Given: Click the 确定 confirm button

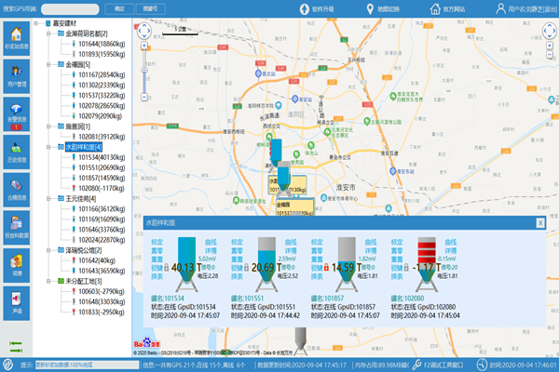Looking at the screenshot, I should pyautogui.click(x=119, y=8).
